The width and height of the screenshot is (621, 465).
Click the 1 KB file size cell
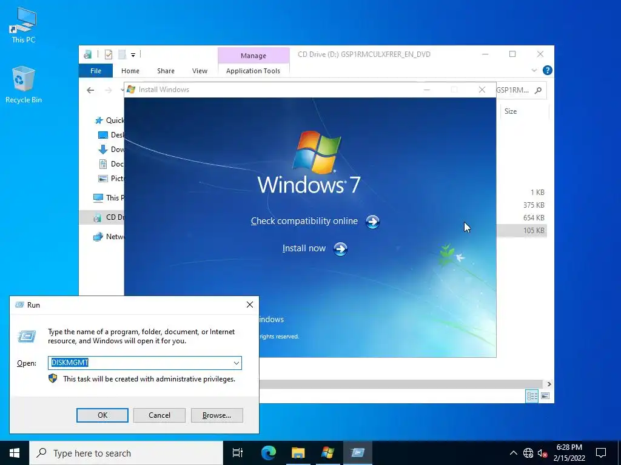[x=537, y=192]
